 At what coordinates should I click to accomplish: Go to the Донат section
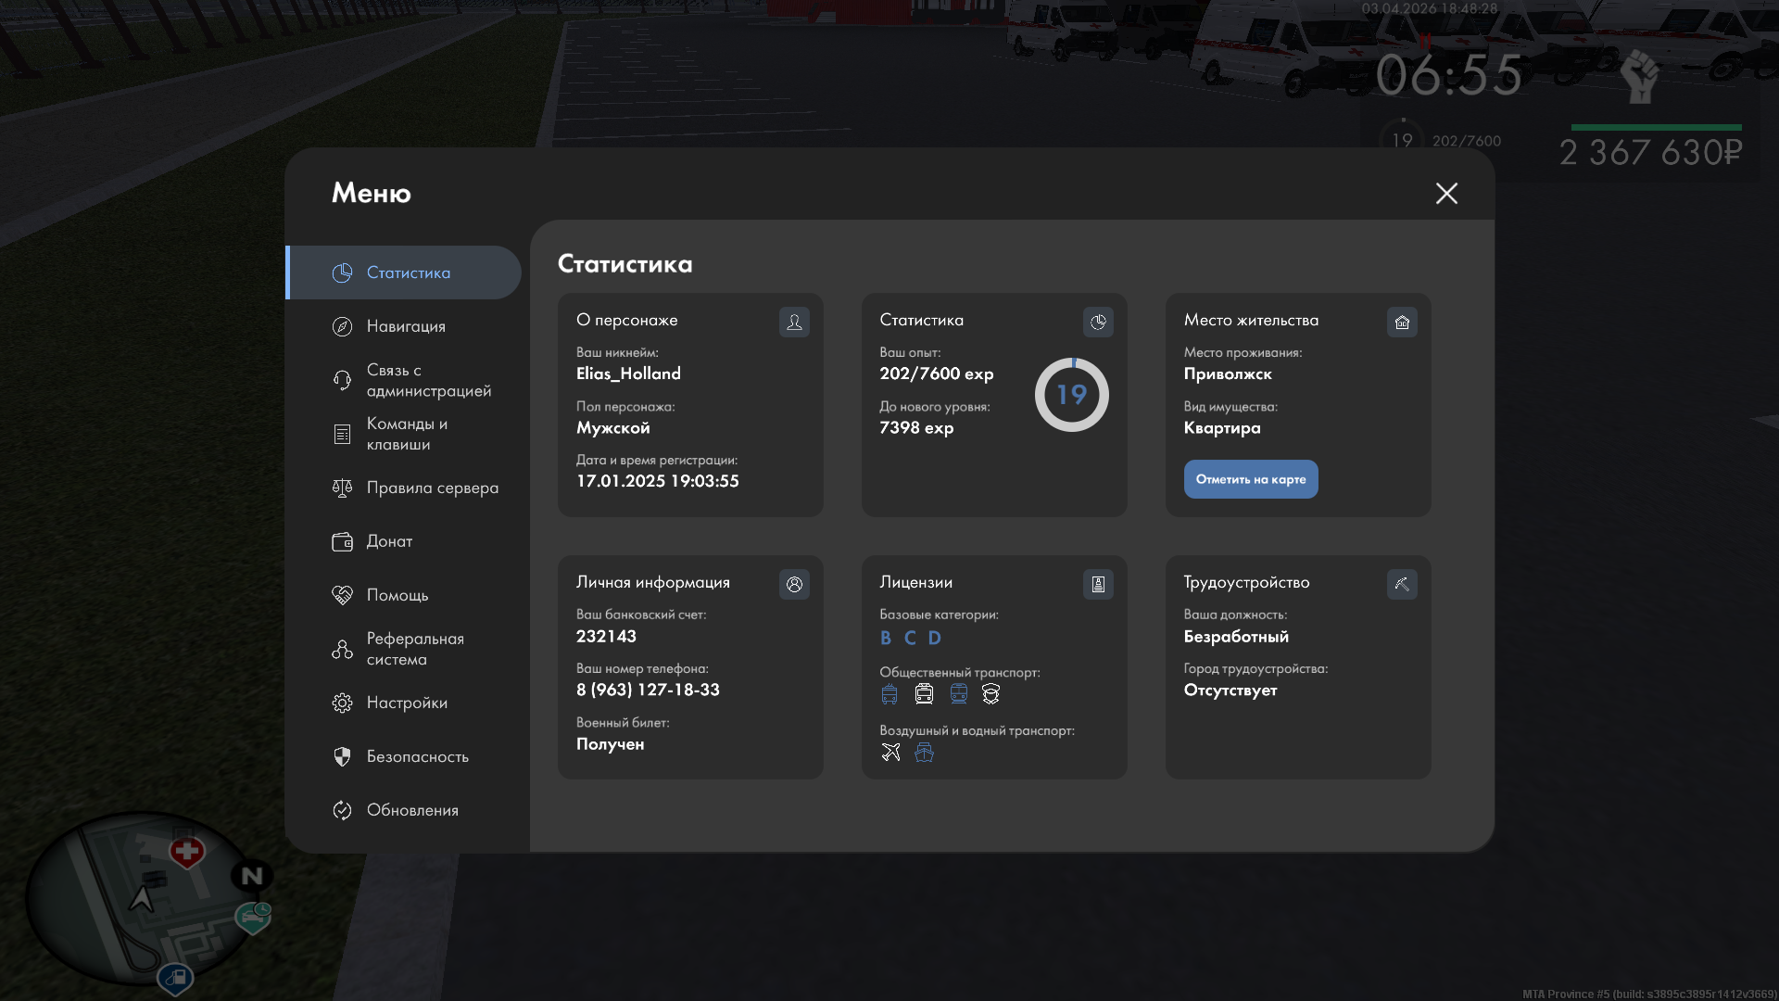389,541
